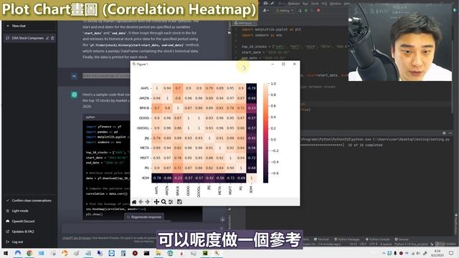Click the start_date line in PyCharm editor
Screen dimensions: 459x258
point(265,52)
